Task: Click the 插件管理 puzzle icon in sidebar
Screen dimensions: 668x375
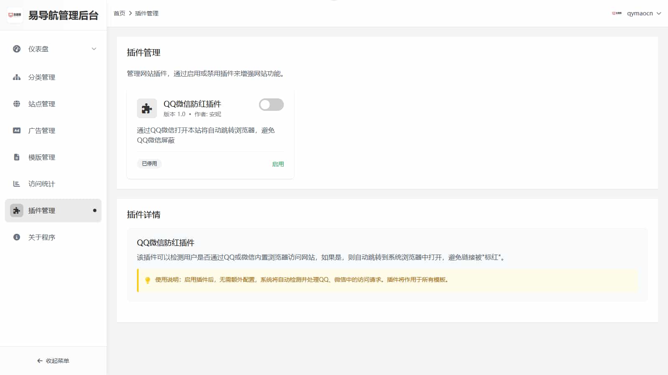Action: pyautogui.click(x=17, y=210)
